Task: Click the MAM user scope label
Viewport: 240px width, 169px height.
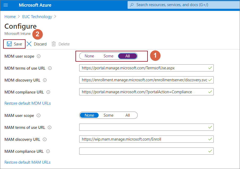Action: pos(19,116)
